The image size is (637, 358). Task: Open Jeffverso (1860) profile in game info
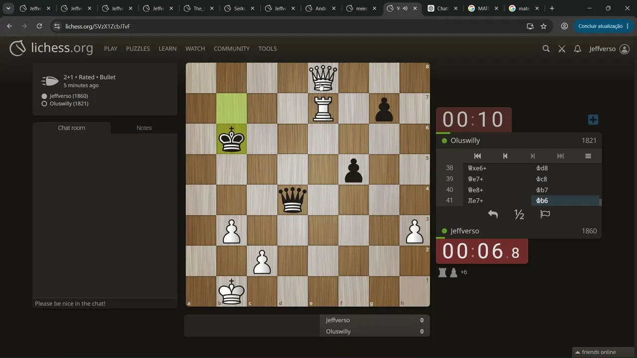click(69, 96)
